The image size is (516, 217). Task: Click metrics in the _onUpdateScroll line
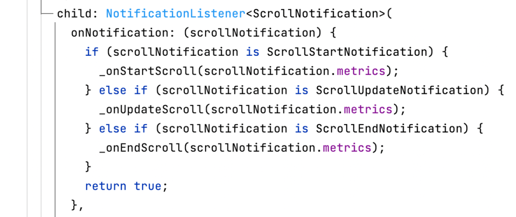coord(368,109)
